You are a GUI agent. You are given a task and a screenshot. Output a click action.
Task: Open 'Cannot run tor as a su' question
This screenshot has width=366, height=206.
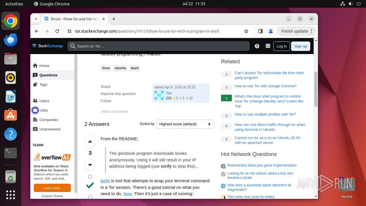267,140
